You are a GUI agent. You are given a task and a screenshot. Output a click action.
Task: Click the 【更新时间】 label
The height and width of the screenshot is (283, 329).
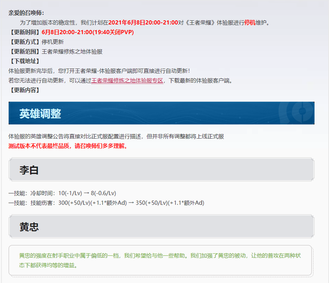[x=25, y=32]
